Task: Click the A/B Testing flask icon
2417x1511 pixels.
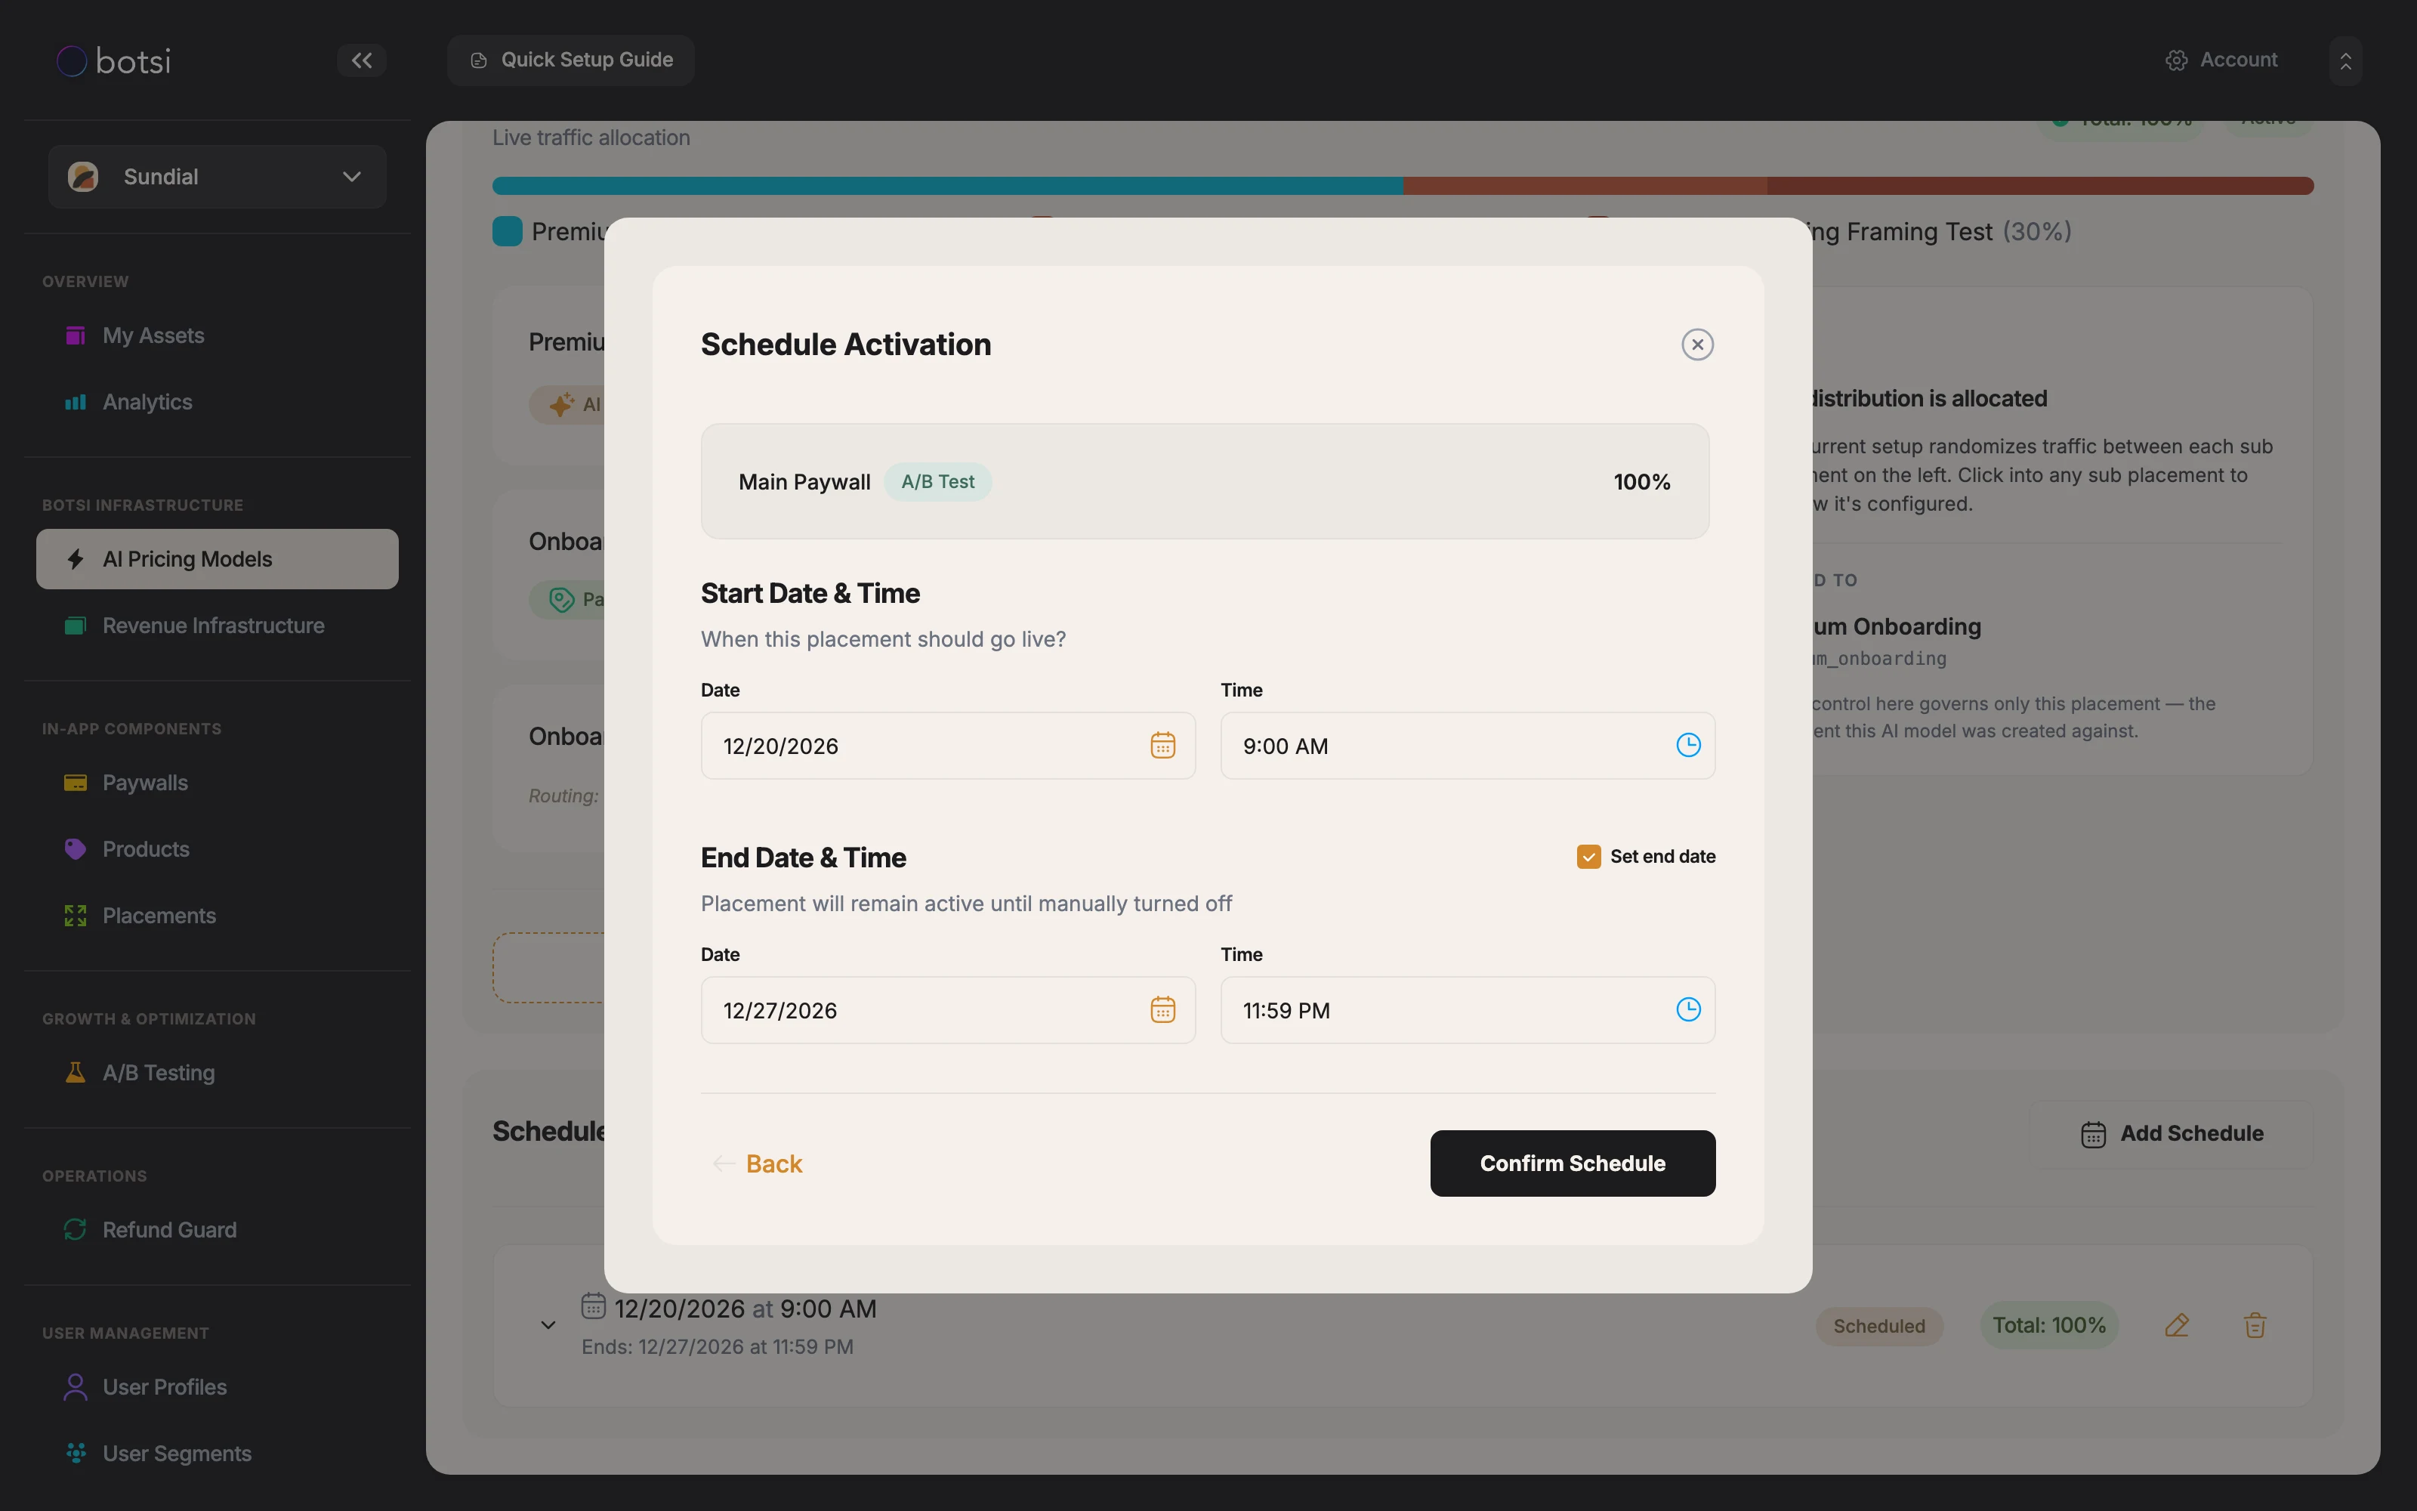Action: tap(75, 1072)
